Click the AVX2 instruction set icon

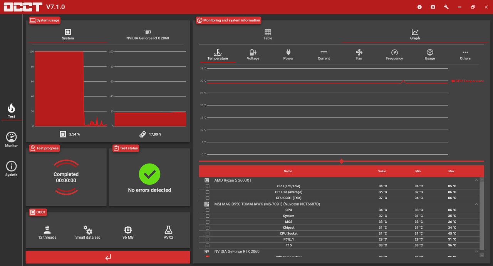tap(168, 230)
